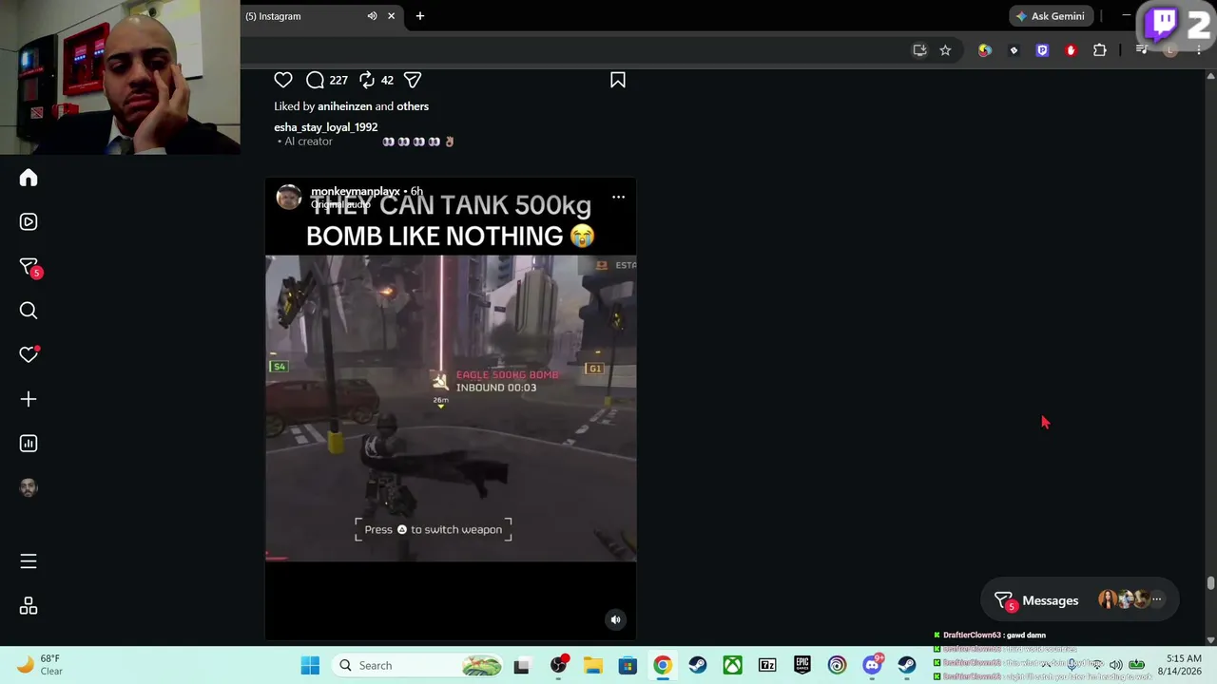This screenshot has height=684, width=1217.
Task: Open the Windows Start menu
Action: coord(310,665)
